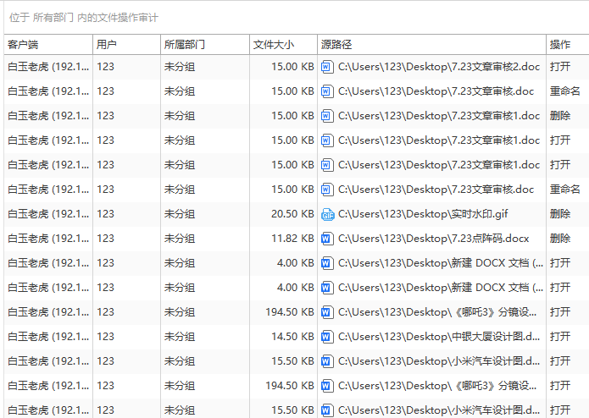The image size is (589, 418).
Task: Click the 位于 所有部门 内的文件操作审计 title
Action: [84, 18]
